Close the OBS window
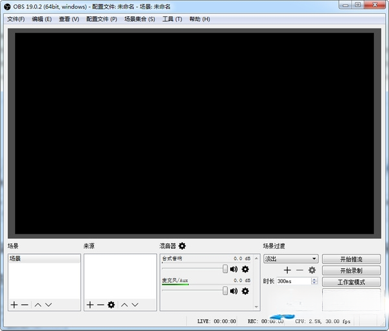 [x=375, y=5]
